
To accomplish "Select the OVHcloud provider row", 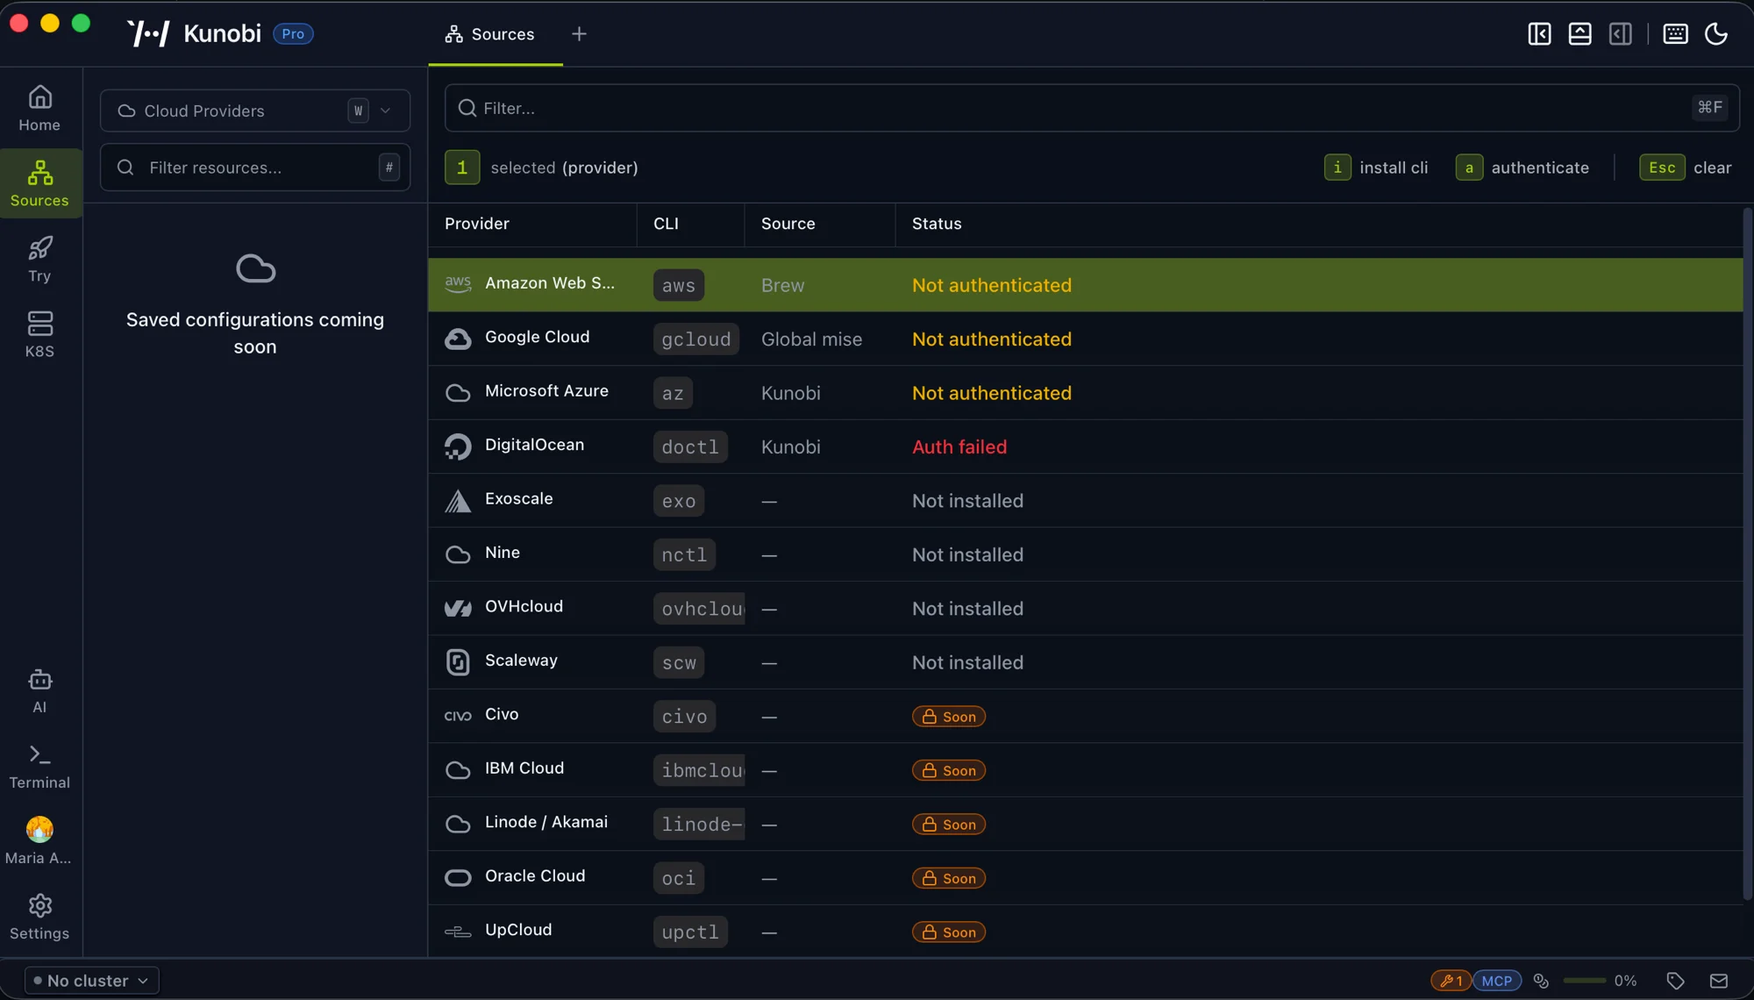I will click(x=1085, y=609).
